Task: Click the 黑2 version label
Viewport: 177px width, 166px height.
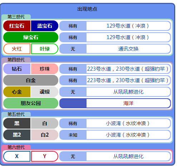Action: click(17, 135)
